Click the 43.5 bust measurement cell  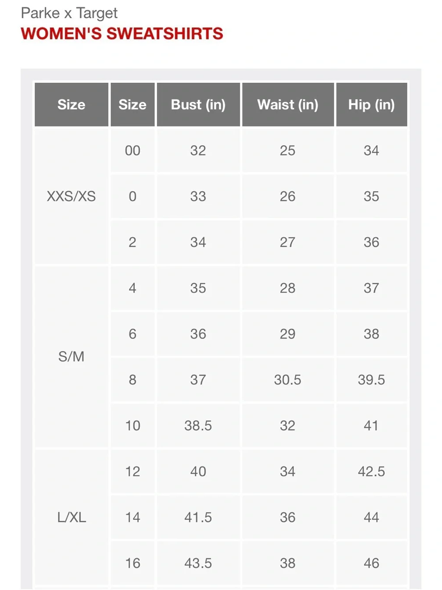click(198, 563)
